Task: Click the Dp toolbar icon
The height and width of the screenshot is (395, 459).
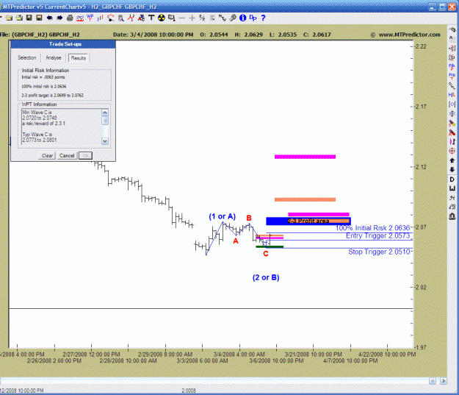Action: 253,18
